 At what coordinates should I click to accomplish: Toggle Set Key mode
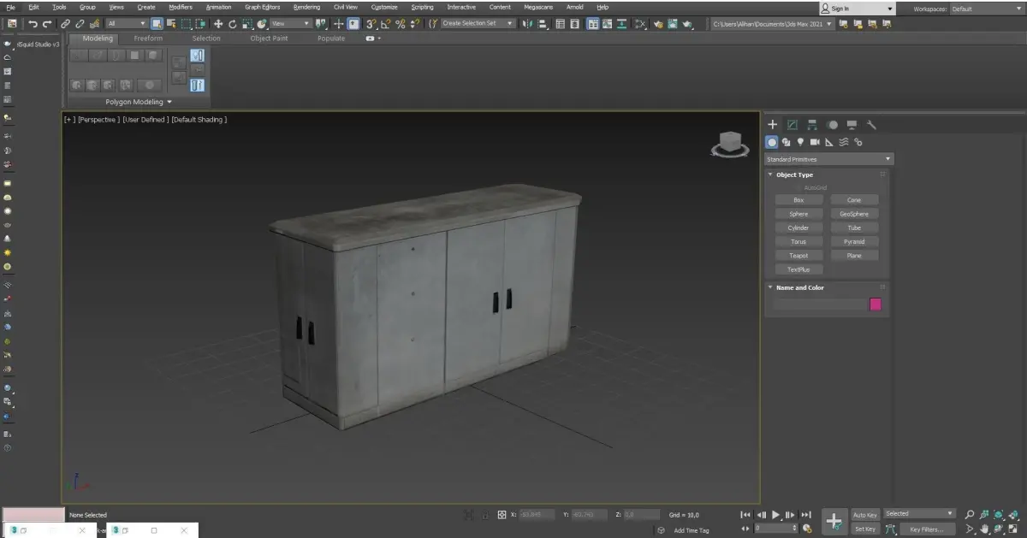point(865,529)
